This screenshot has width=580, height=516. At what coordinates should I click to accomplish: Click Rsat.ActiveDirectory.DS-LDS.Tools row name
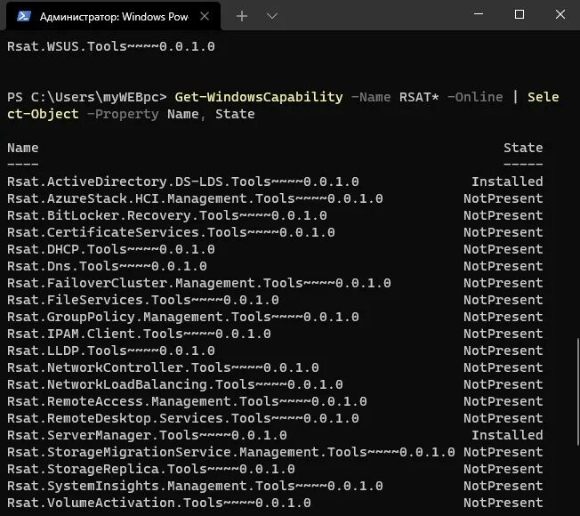pos(183,181)
